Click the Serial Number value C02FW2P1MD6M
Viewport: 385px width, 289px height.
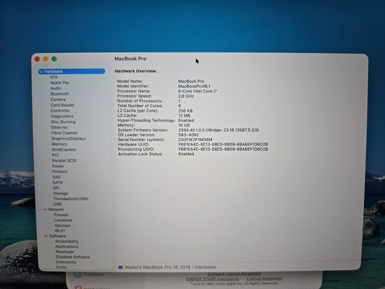coord(195,140)
